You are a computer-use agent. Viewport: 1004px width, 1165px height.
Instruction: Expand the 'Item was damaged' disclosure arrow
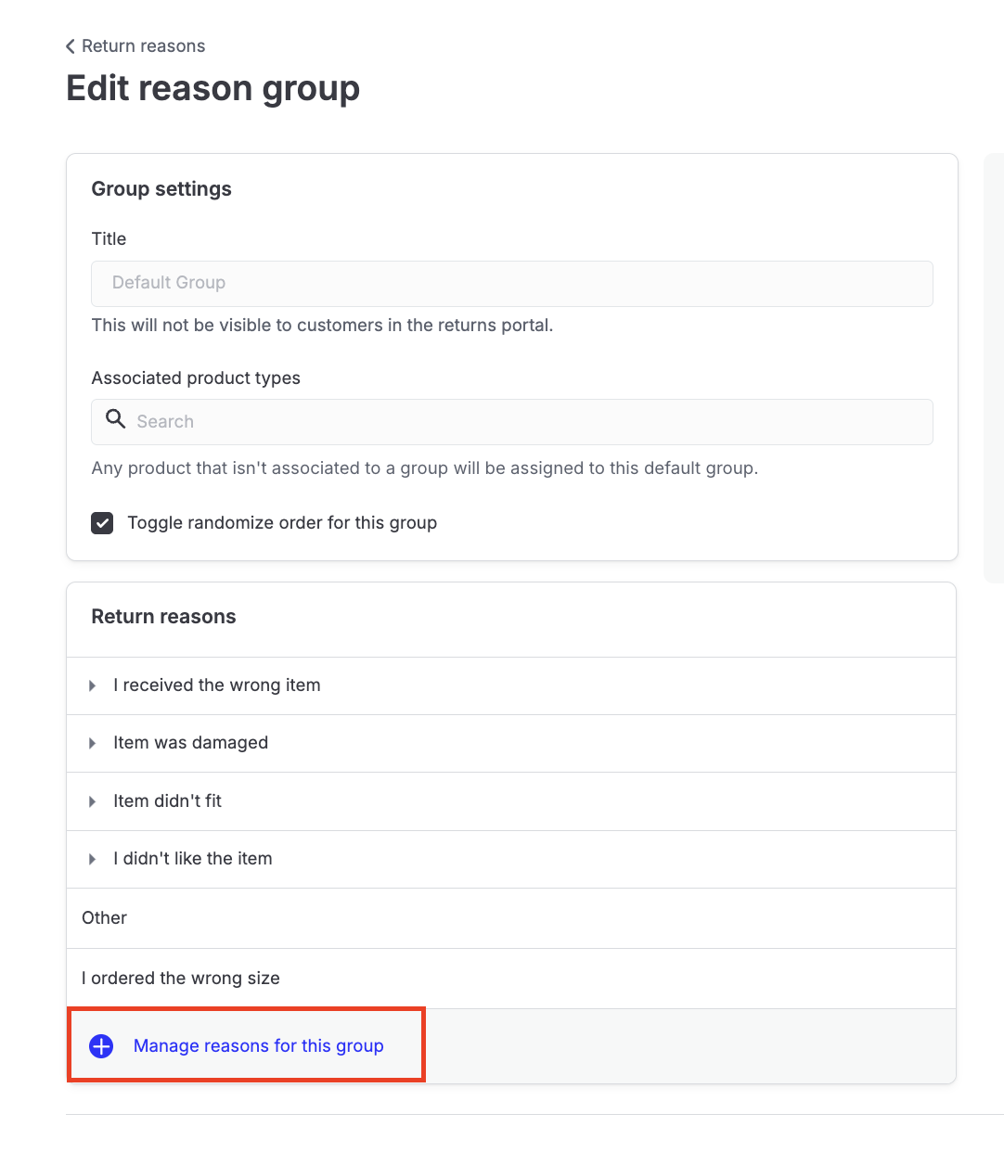pyautogui.click(x=92, y=743)
